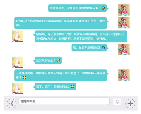This screenshot has width=141, height=114.
Task: Tap the voice input speaker icon
Action: pos(12,104)
